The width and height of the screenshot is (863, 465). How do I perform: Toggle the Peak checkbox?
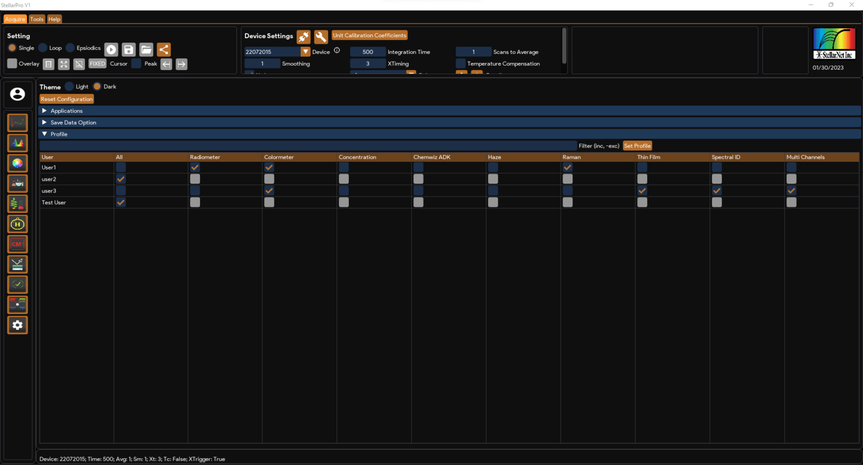click(136, 63)
